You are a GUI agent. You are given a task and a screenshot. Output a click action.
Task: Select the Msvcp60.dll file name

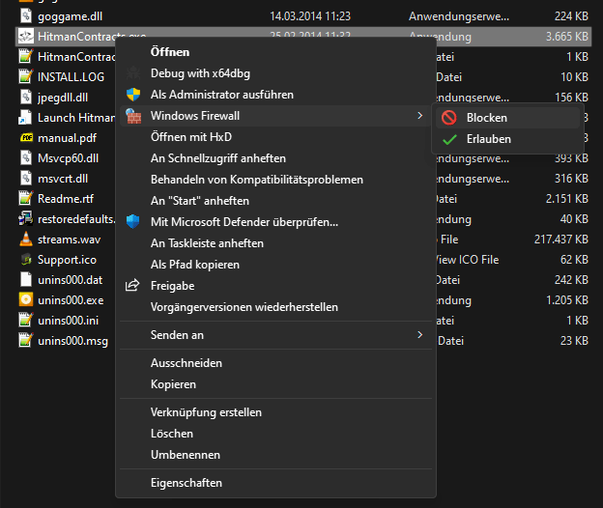click(x=68, y=158)
